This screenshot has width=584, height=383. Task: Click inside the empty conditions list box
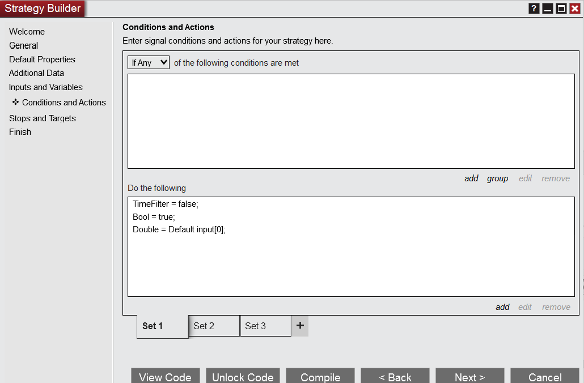tap(351, 121)
